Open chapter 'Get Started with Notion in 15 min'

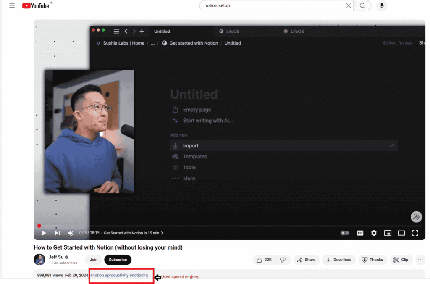[133, 233]
